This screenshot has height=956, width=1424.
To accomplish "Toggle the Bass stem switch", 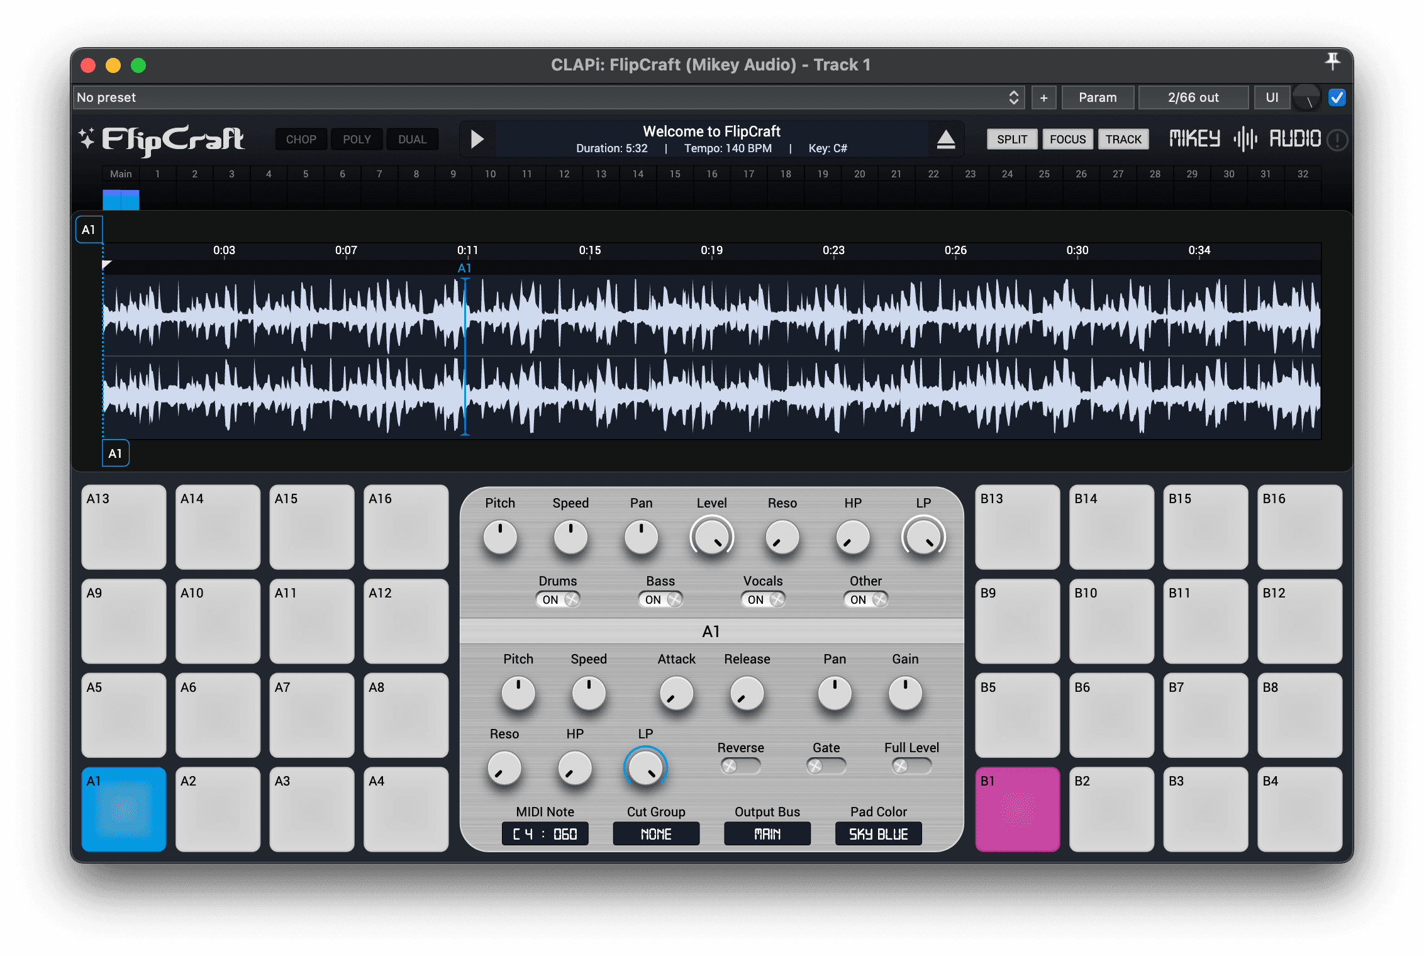I will click(x=660, y=599).
